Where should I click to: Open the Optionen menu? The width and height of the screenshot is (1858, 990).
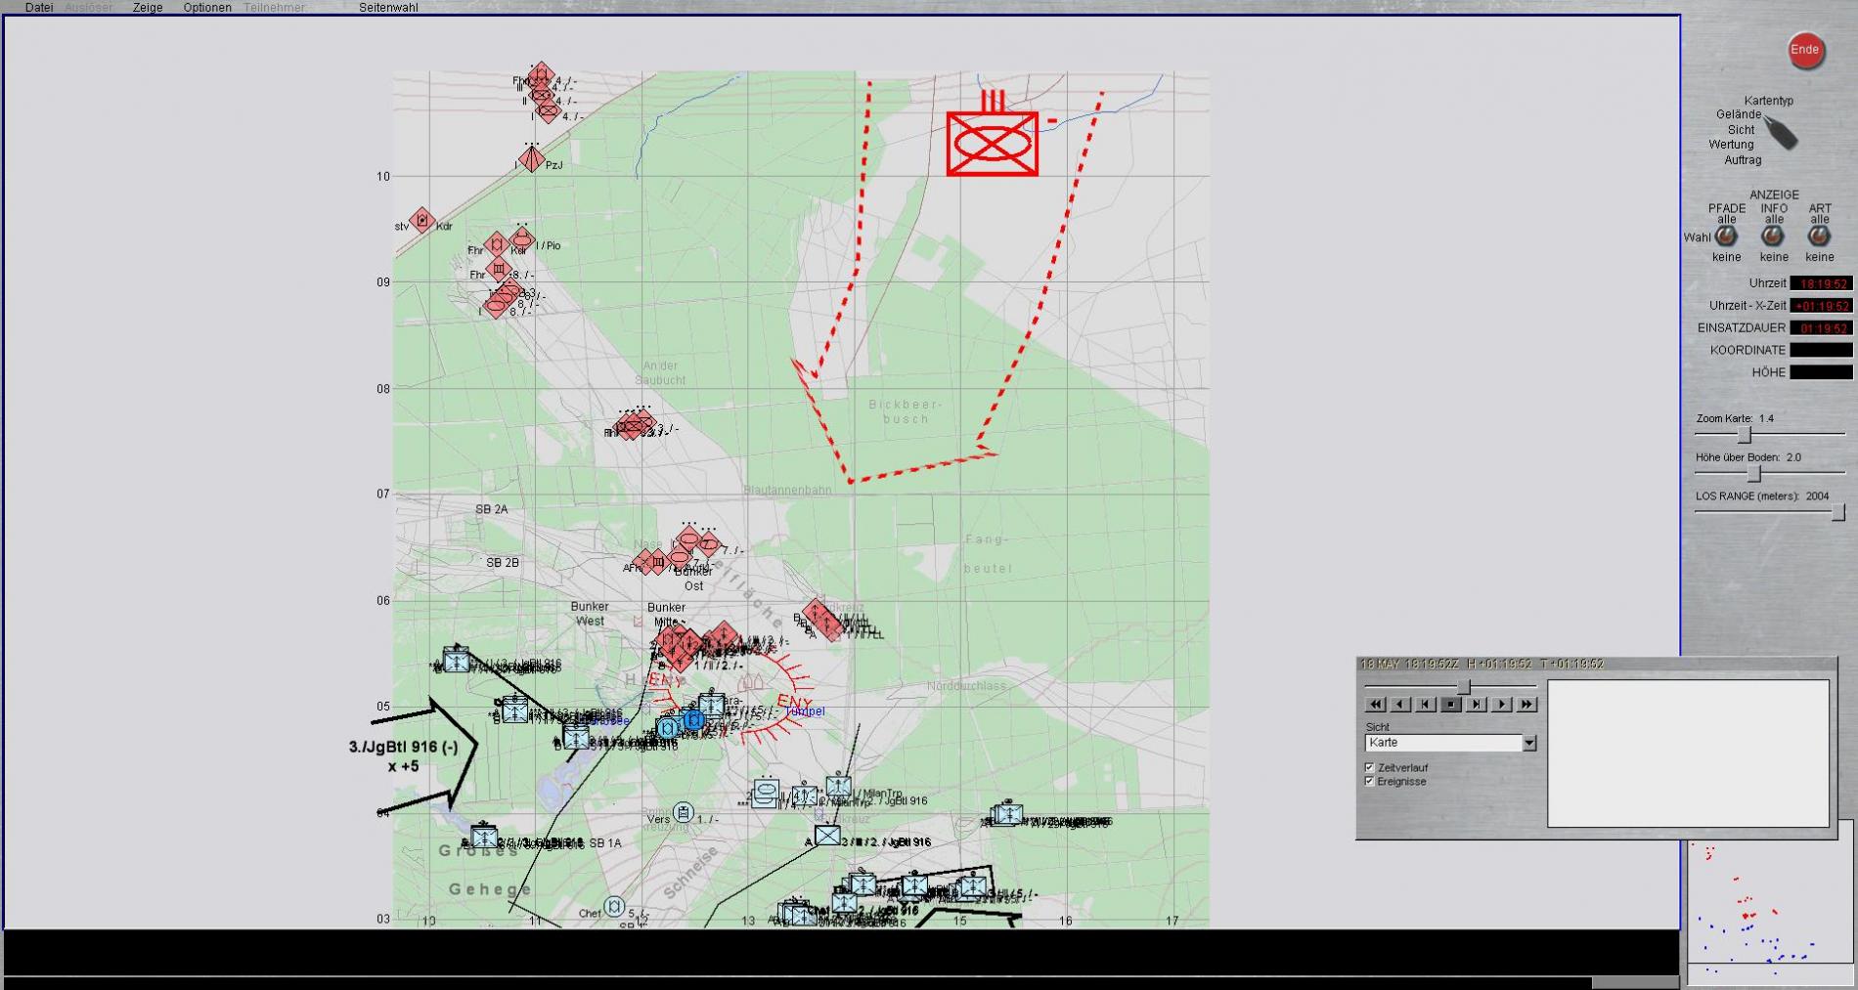click(207, 8)
